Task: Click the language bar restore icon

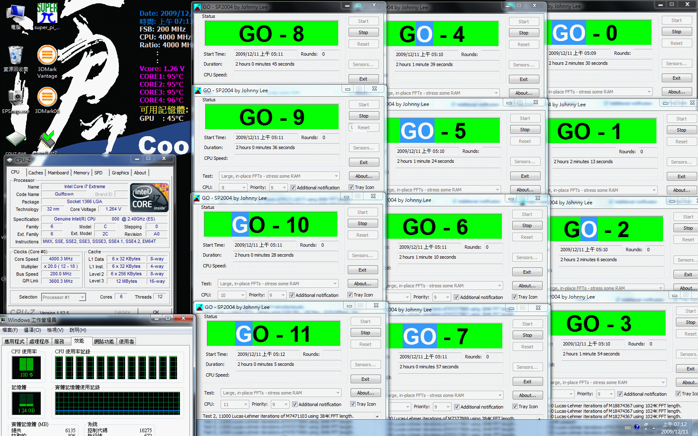Action: coord(646,425)
